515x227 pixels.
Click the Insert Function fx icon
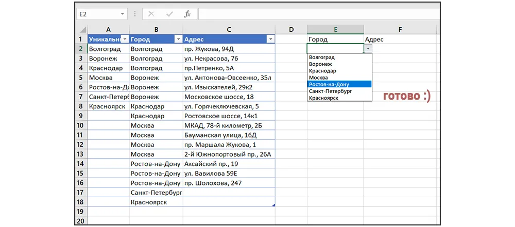(187, 14)
